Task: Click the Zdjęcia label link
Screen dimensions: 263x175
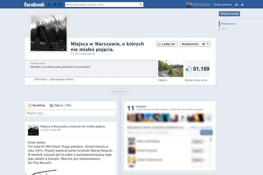Action: pyautogui.click(x=163, y=80)
